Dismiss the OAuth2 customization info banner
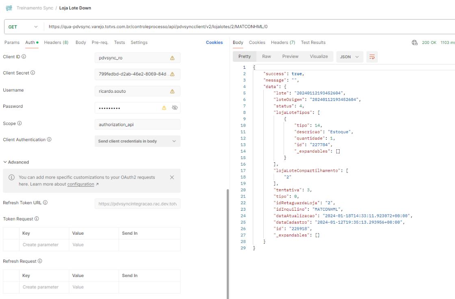 point(172,177)
